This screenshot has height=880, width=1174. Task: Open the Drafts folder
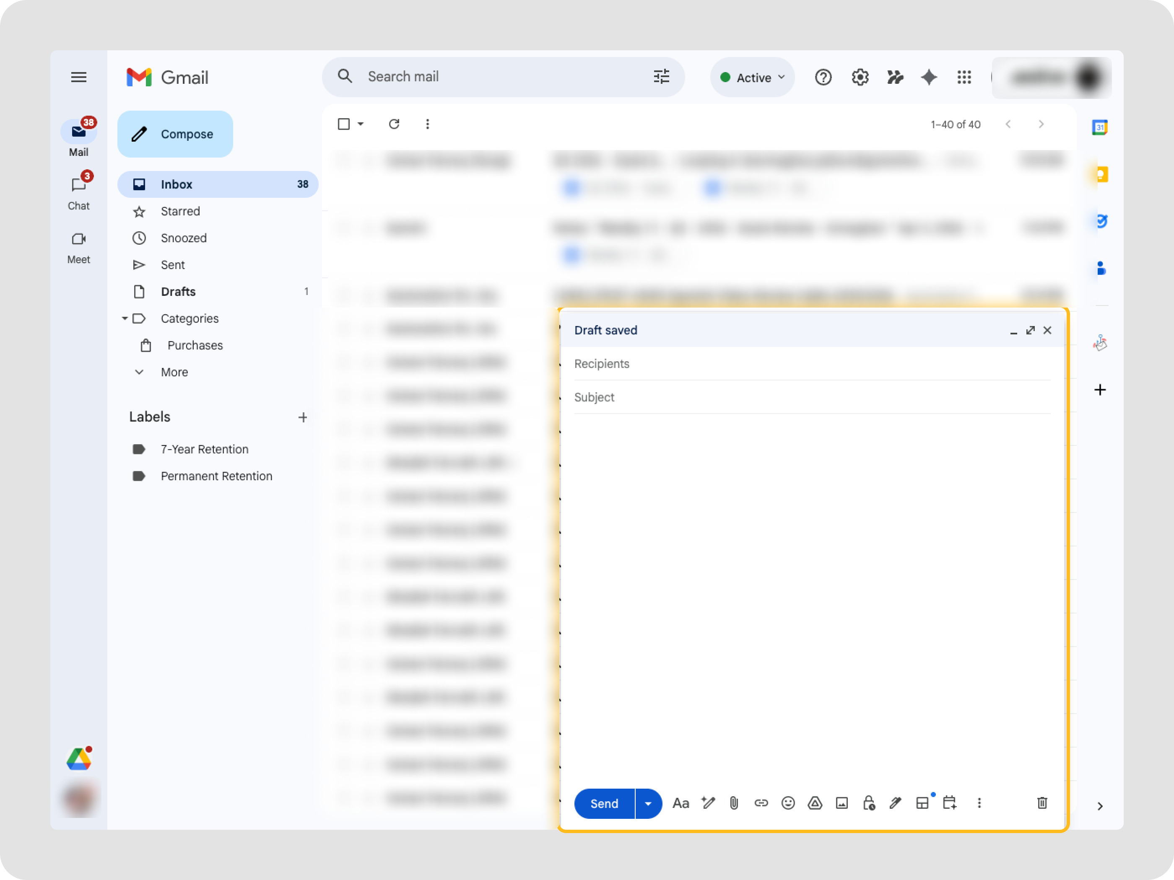point(178,292)
